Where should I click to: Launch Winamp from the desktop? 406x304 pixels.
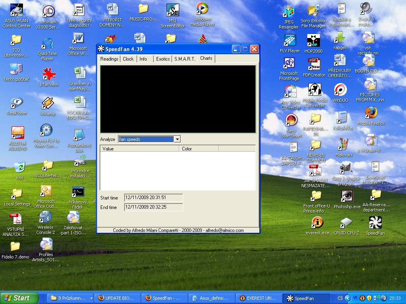point(48,106)
